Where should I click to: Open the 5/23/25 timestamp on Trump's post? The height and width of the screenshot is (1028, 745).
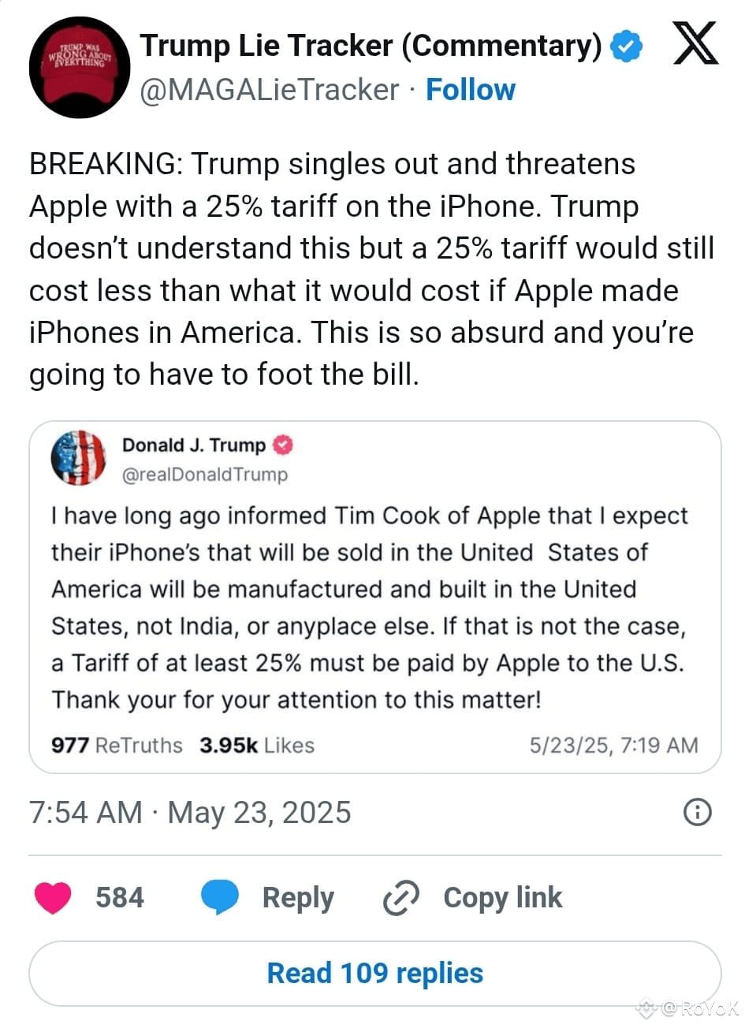[x=612, y=744]
